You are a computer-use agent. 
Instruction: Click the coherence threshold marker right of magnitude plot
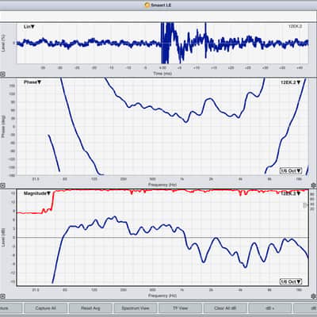306,205
